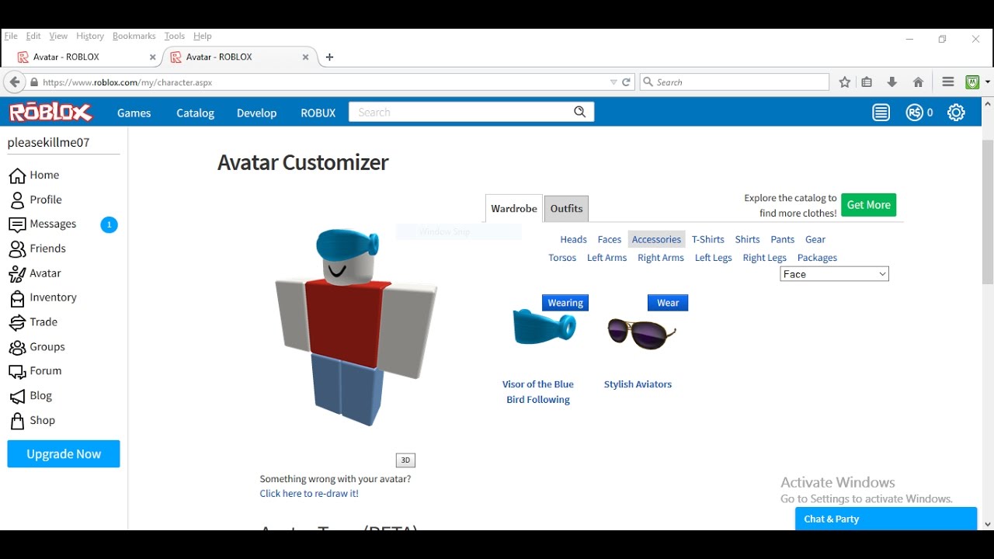The height and width of the screenshot is (559, 994).
Task: Open Catalog in the top navigation
Action: [x=195, y=113]
